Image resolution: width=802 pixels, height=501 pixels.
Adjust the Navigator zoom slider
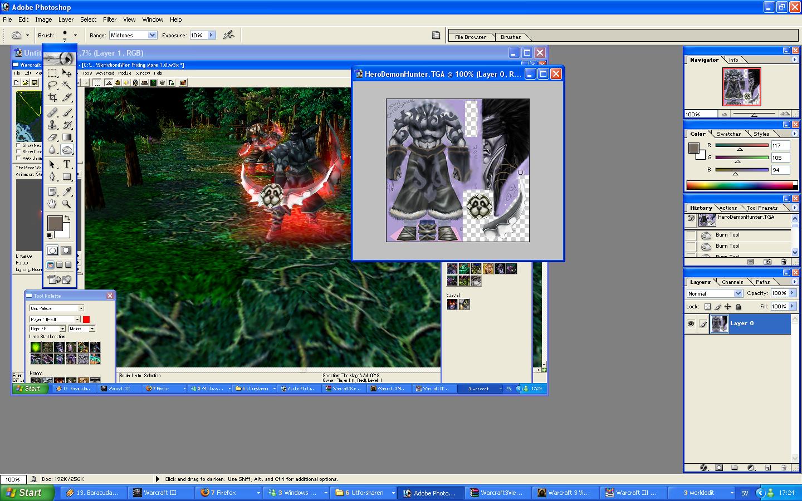point(754,114)
